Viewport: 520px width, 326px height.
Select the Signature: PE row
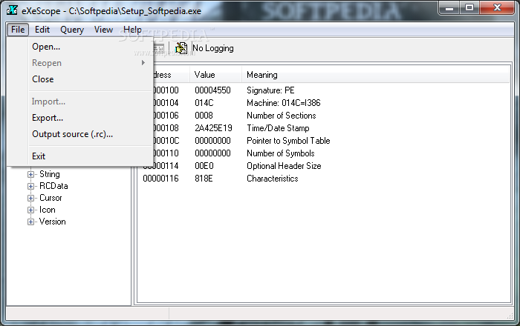[270, 90]
